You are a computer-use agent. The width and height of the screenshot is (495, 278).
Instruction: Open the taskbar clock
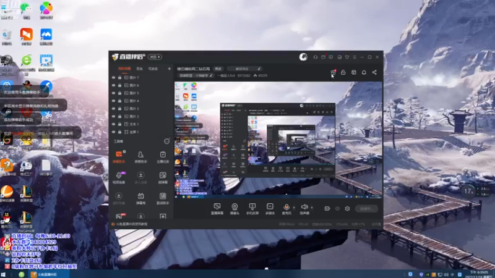tap(479, 274)
